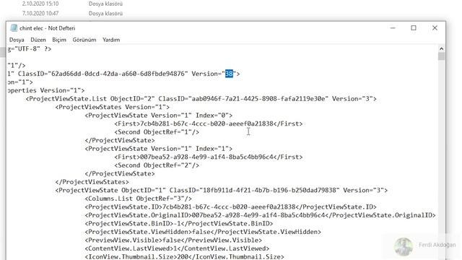
Task: Click the vertical scrollbar up arrow
Action: pos(441,48)
